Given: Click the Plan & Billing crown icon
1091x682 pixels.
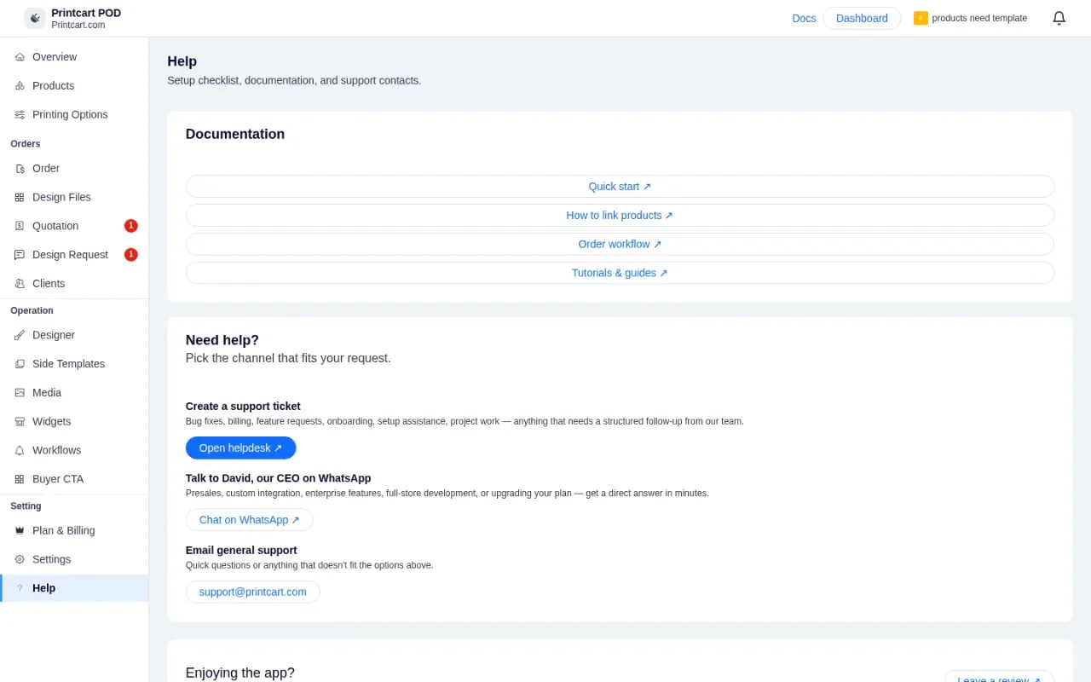Looking at the screenshot, I should pos(20,530).
